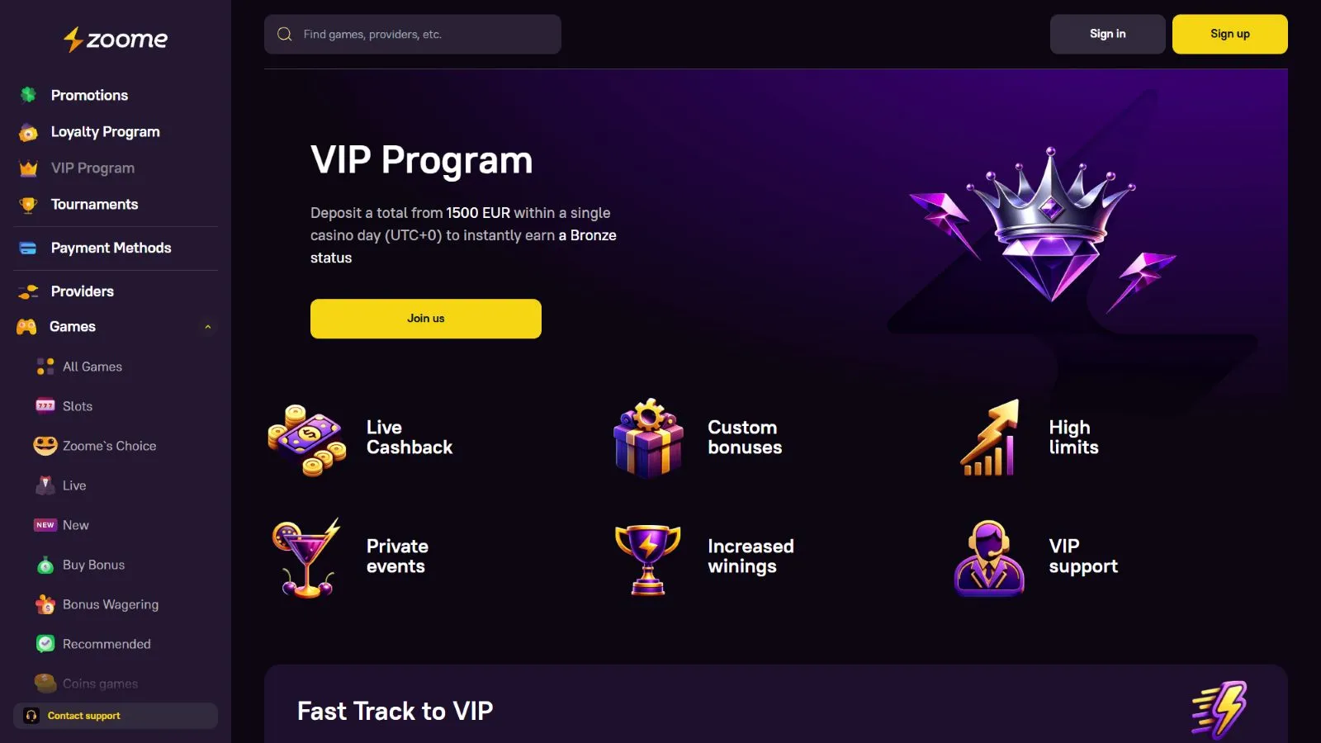Screen dimensions: 1321x743
Task: Click the VIP support agent icon
Action: point(988,558)
